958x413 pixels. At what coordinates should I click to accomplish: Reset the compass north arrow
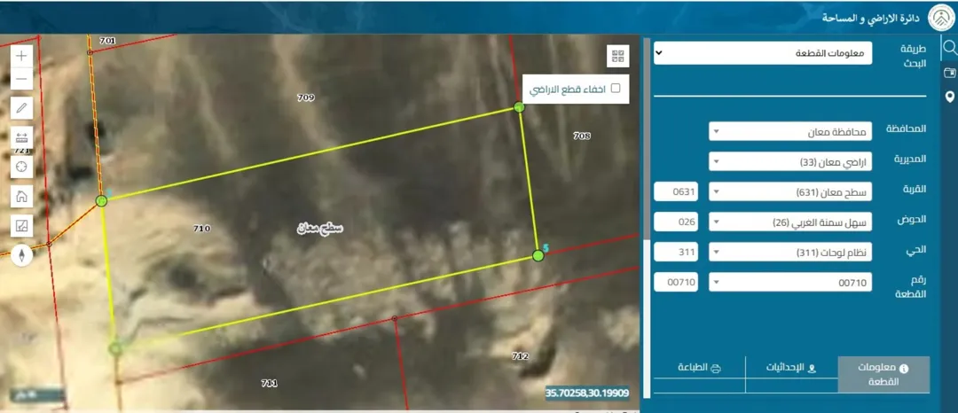pyautogui.click(x=21, y=255)
